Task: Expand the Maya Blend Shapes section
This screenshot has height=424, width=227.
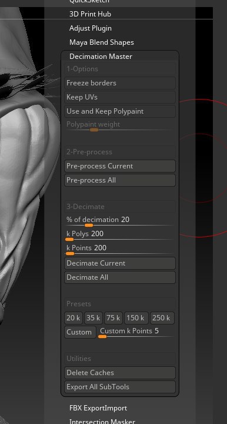Action: point(102,42)
